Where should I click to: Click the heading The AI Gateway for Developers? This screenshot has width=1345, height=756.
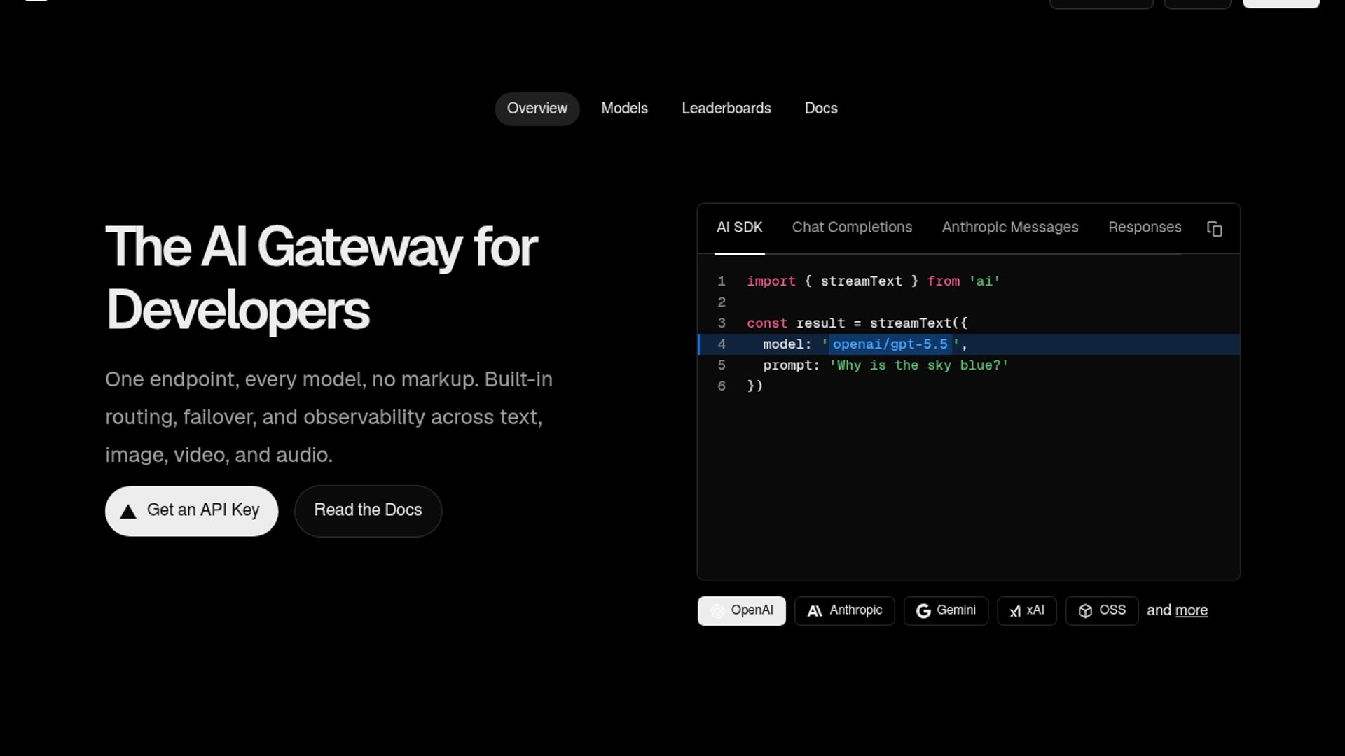point(321,278)
